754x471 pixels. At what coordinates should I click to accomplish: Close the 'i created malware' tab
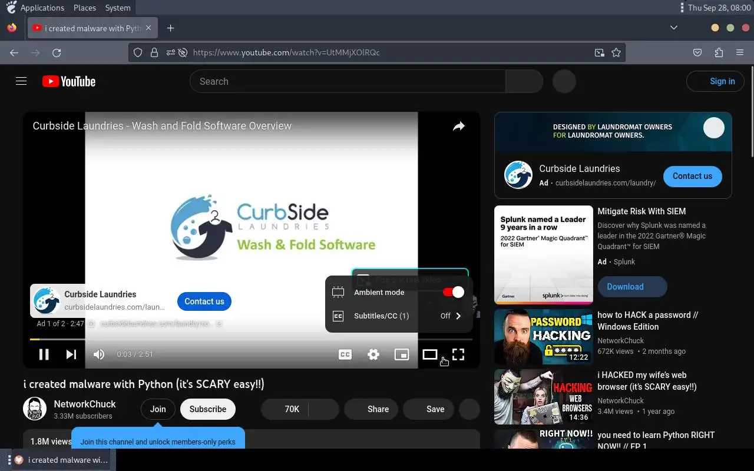[x=148, y=28]
